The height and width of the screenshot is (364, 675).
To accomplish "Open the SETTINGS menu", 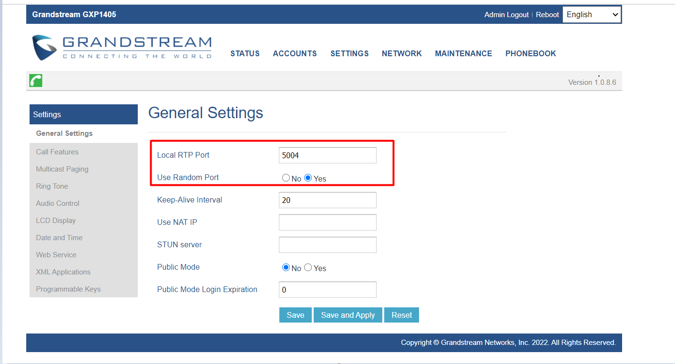I will (x=349, y=53).
